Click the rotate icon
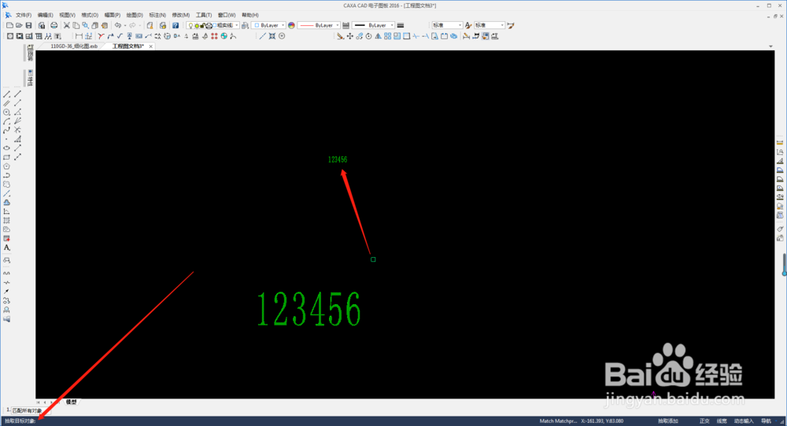Screen dimensions: 787x426 pos(368,36)
